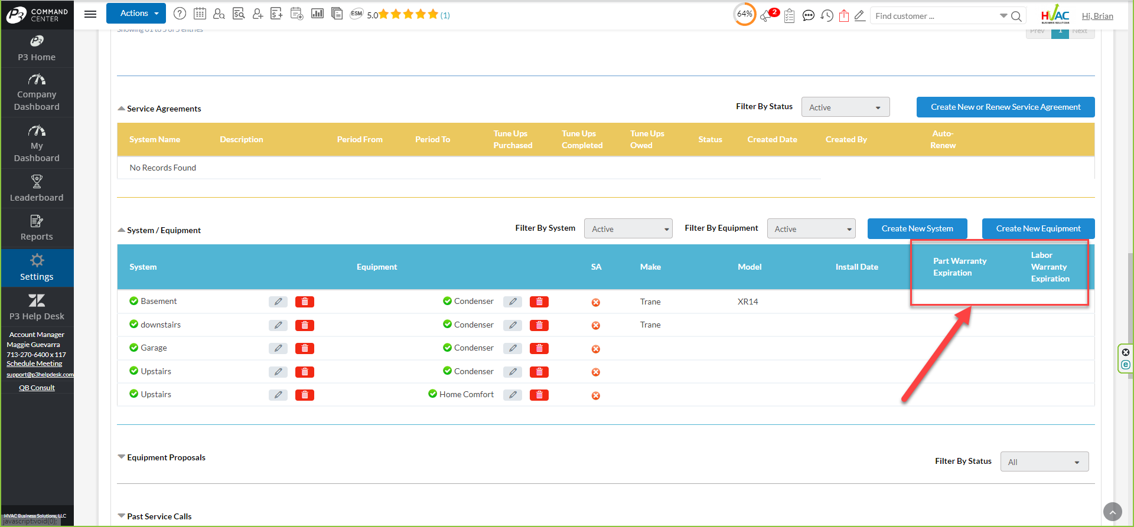Screen dimensions: 1134x527
Task: Toggle SA red X for Basement row
Action: click(x=596, y=302)
